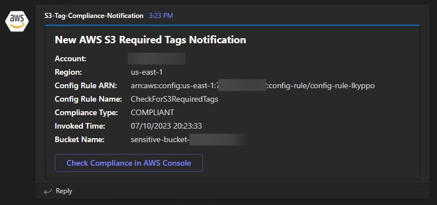Select the invoked time 07/10/2023 20:23:33
Viewport: 437px width, 205px height.
pyautogui.click(x=166, y=126)
